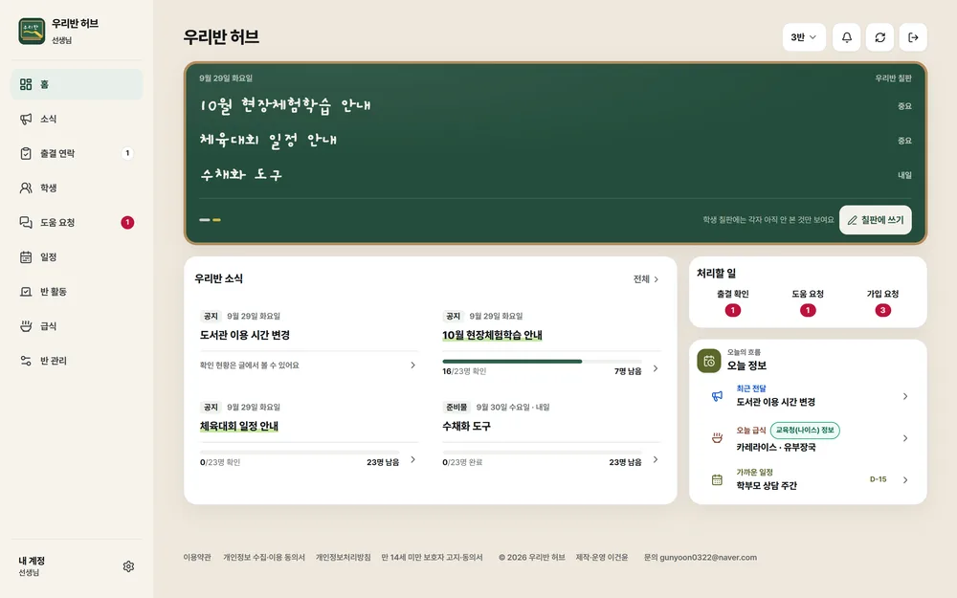Expand chevron next to 7명 남음
957x598 pixels.
point(655,368)
